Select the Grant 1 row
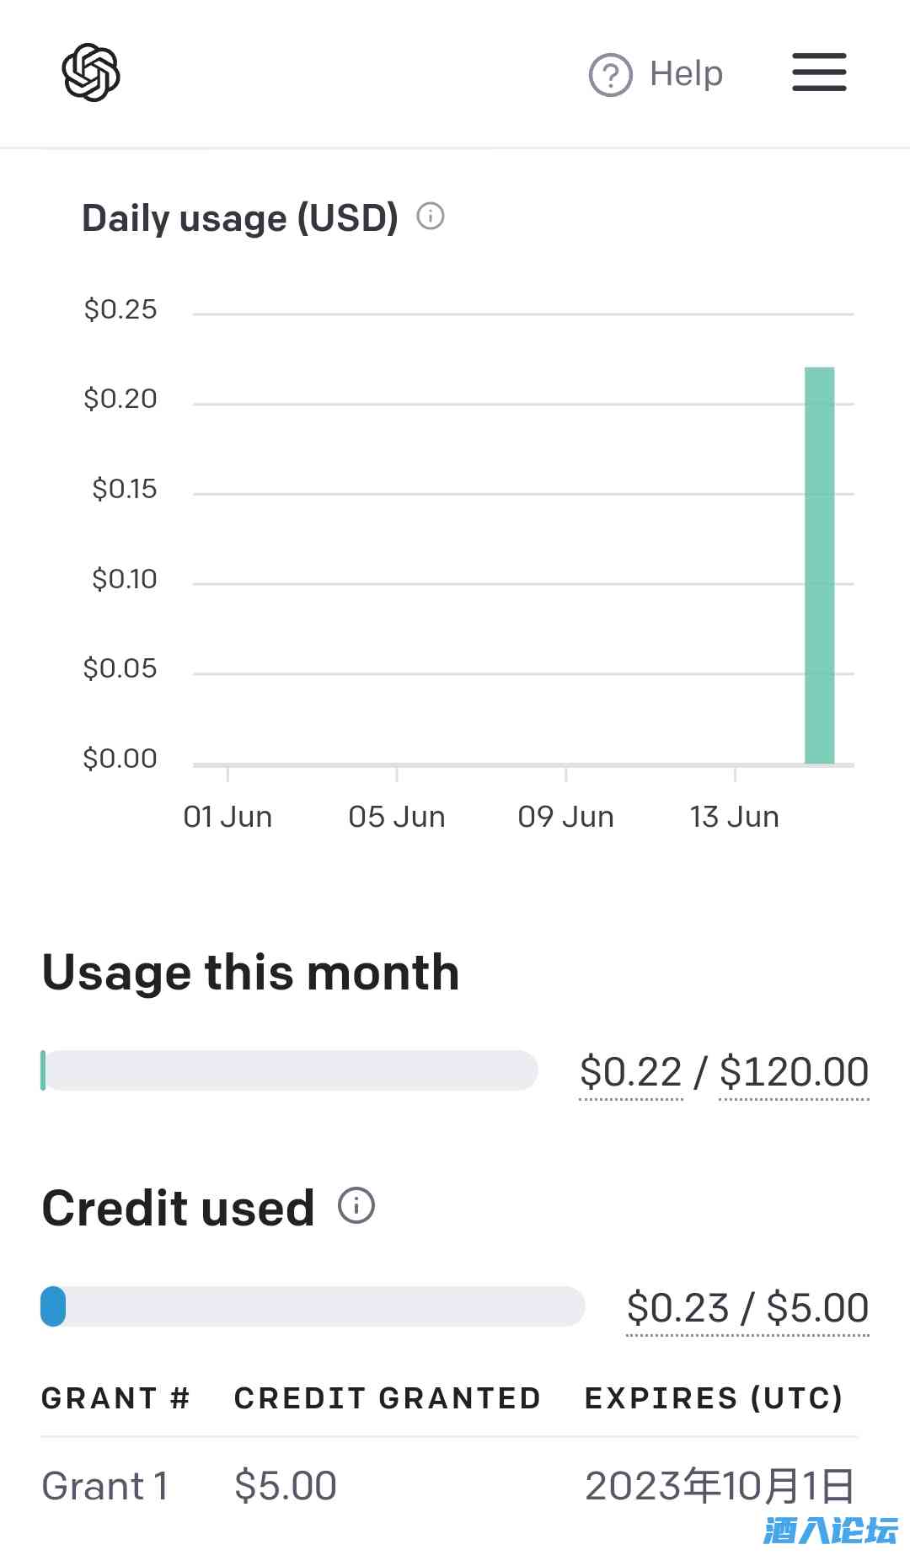The image size is (910, 1566). coord(105,1485)
